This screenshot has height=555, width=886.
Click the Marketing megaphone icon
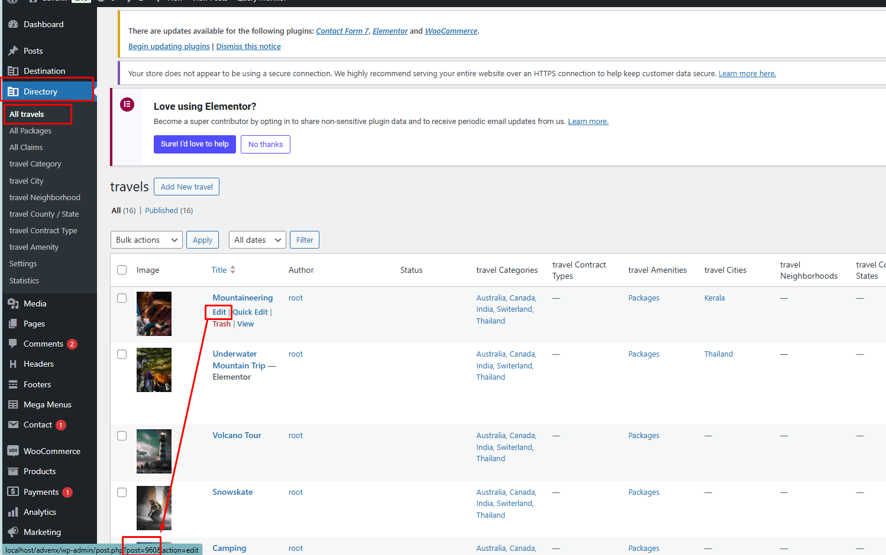[x=13, y=532]
